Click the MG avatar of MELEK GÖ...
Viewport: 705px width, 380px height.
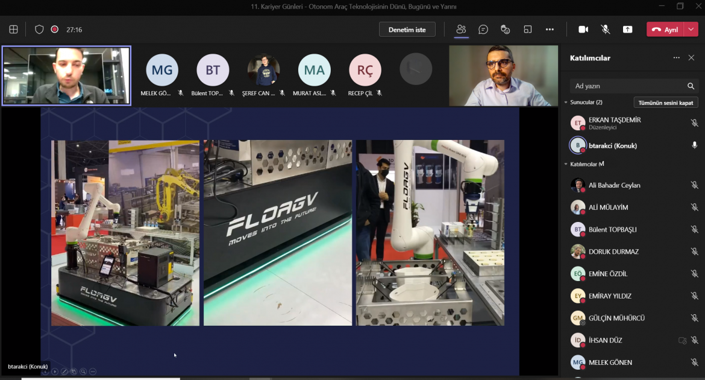click(162, 70)
